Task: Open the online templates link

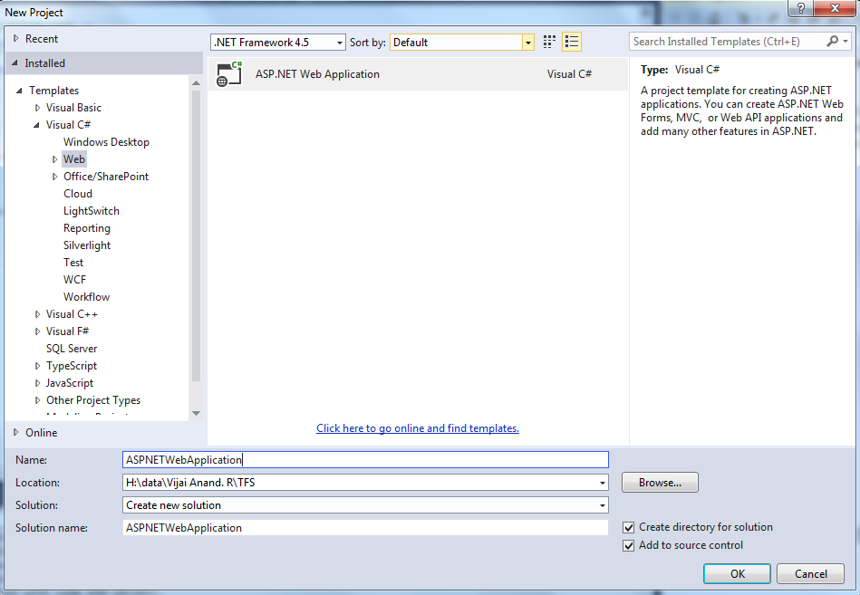Action: tap(418, 428)
